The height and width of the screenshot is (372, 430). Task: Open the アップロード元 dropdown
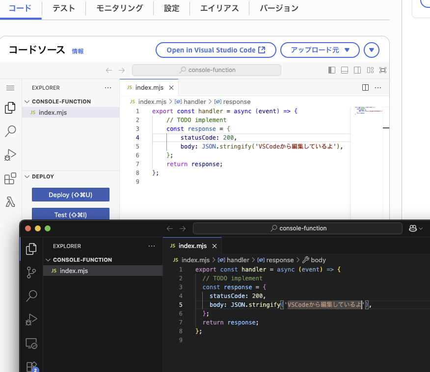pyautogui.click(x=320, y=50)
